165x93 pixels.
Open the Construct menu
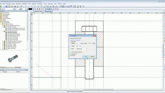[9, 4]
